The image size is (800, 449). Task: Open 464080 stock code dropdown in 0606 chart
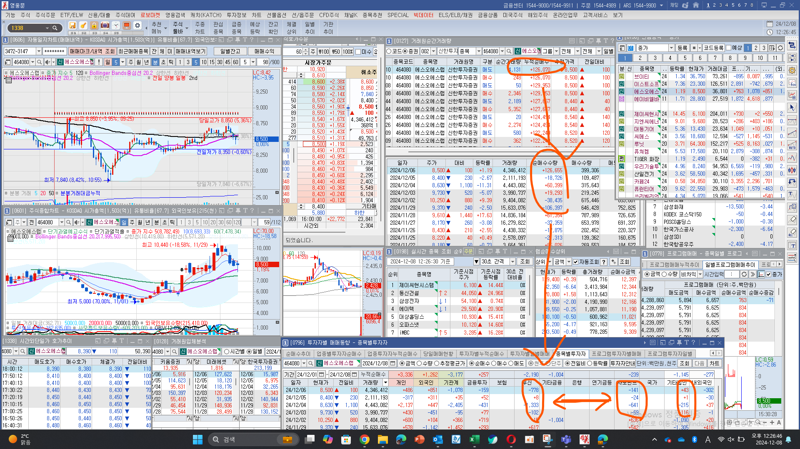(x=32, y=62)
